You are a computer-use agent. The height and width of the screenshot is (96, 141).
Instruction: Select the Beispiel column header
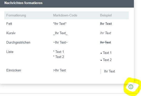pos(106,15)
